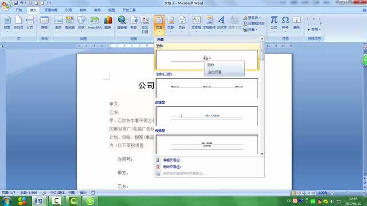Insert a chart using 图表 icon
The image size is (367, 206).
(108, 23)
